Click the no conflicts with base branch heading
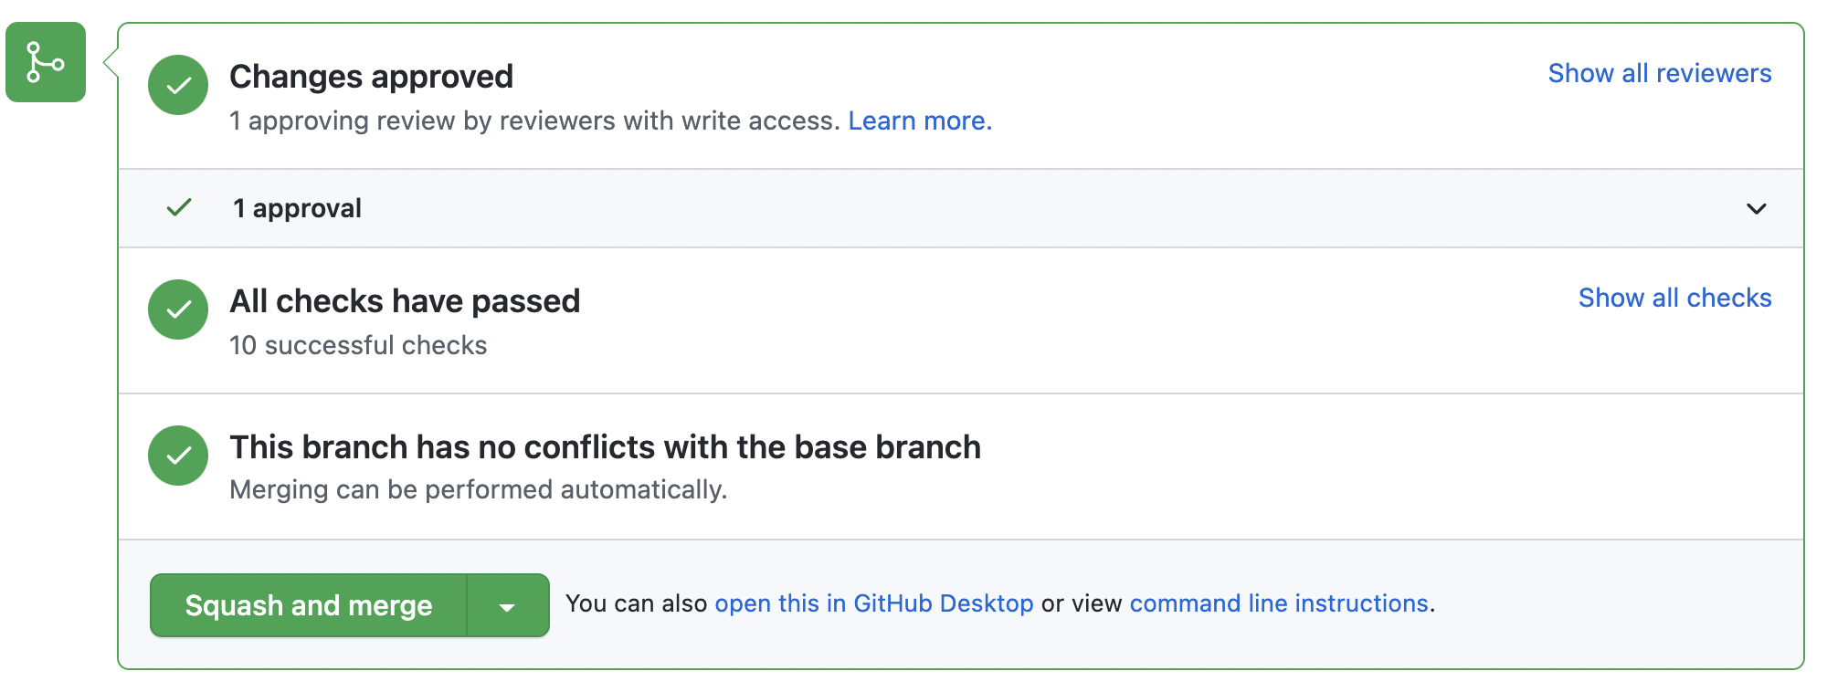 (605, 447)
